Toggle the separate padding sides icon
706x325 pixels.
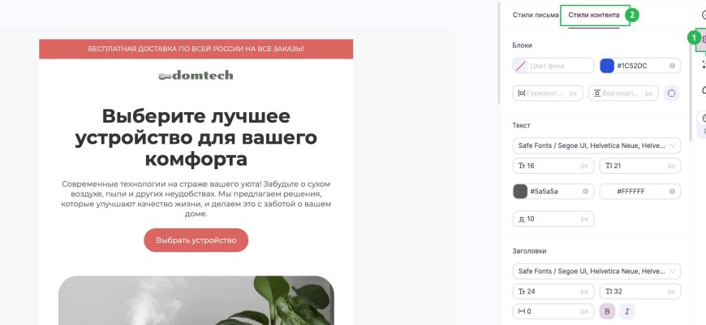671,93
